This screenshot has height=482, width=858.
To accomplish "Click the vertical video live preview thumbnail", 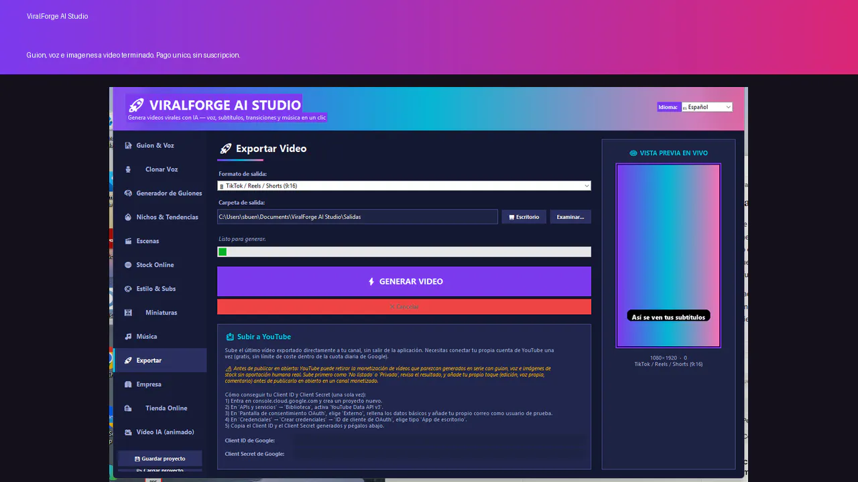I will coord(668,256).
